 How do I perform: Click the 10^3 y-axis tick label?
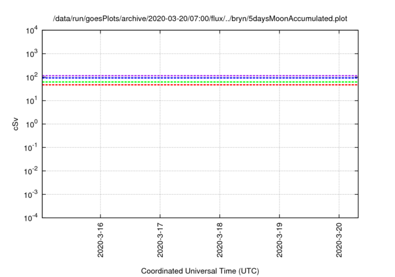coord(31,54)
